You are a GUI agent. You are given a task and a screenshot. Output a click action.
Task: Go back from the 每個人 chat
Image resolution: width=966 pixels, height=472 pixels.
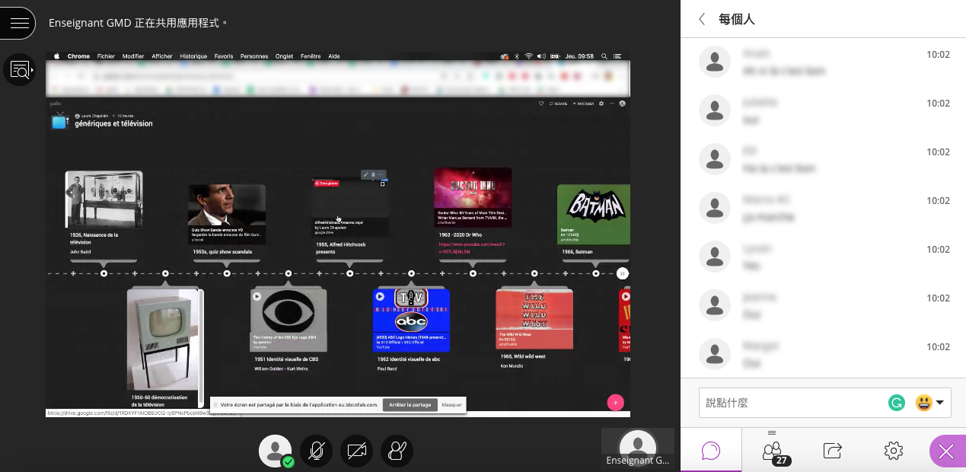pos(702,19)
